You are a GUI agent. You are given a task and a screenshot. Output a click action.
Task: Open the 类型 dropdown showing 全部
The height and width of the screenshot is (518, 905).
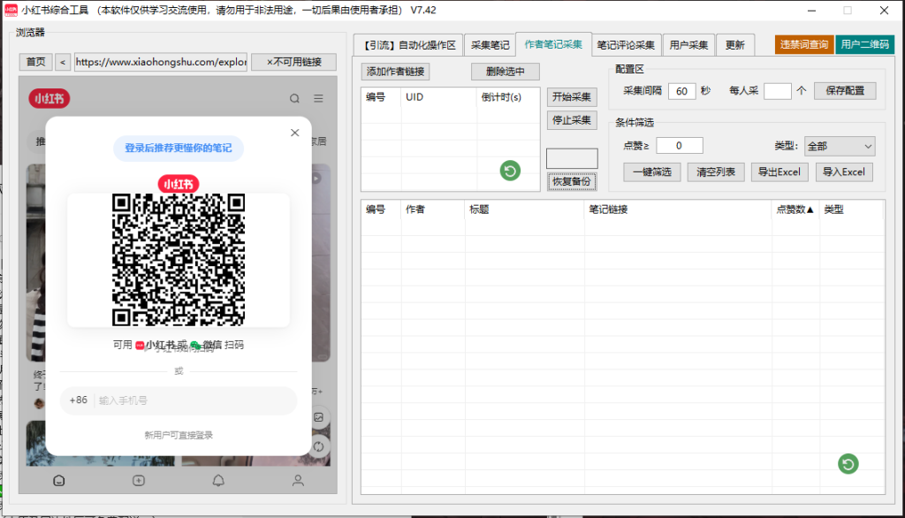coord(839,145)
